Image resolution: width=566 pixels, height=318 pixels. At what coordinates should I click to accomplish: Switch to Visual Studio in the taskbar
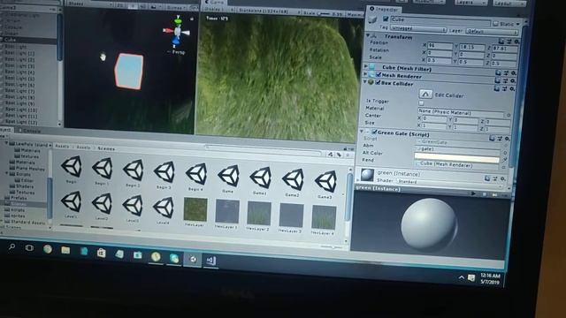click(x=210, y=261)
